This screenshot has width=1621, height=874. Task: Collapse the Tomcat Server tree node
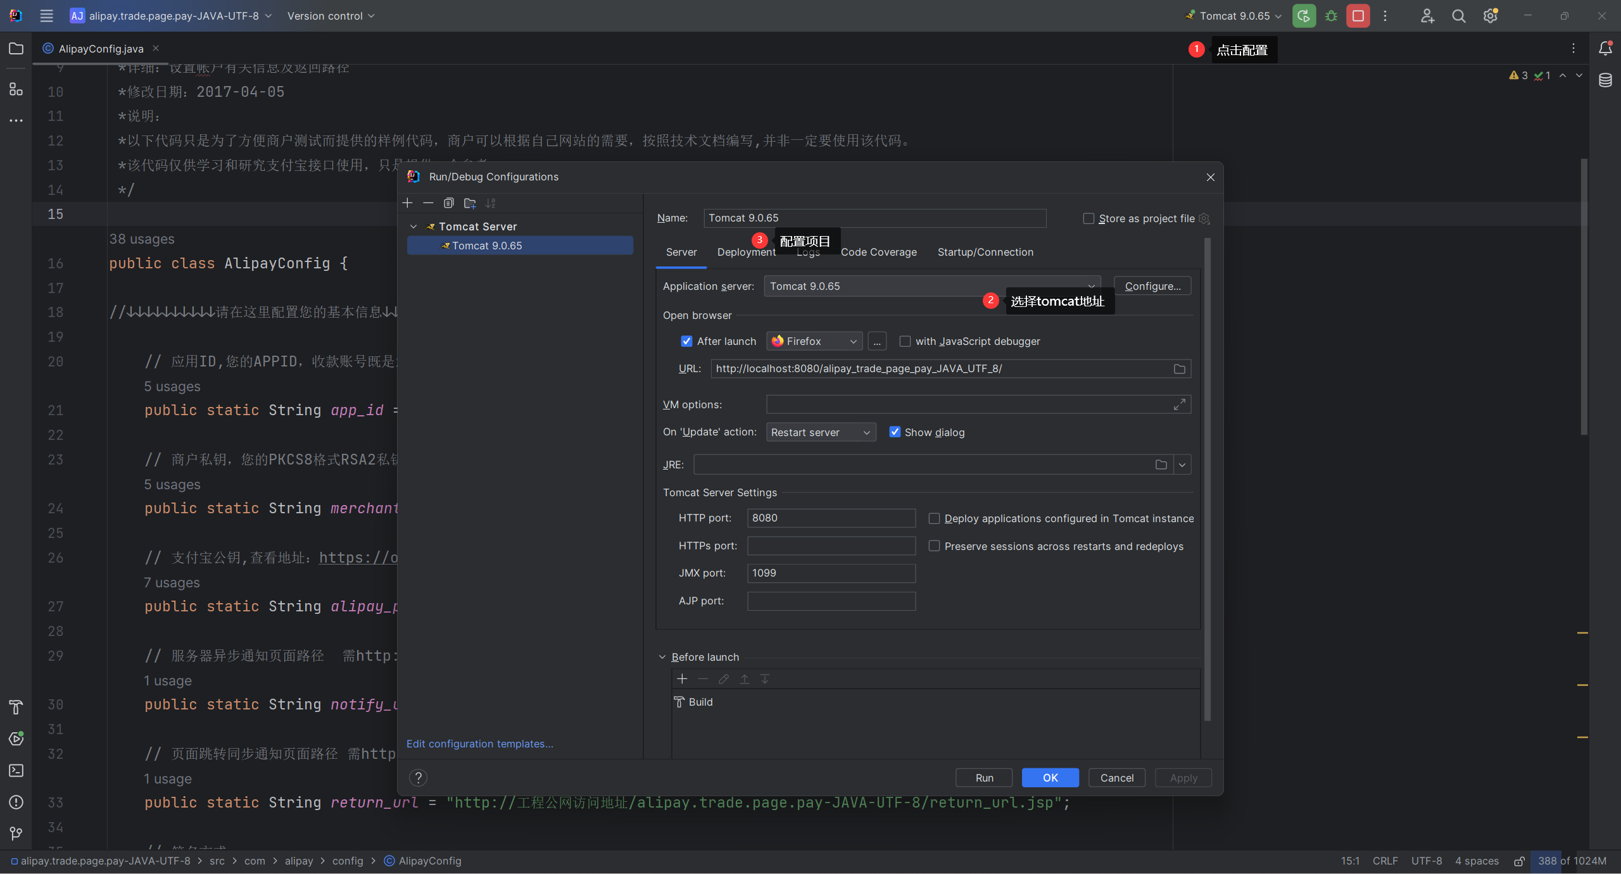tap(413, 227)
